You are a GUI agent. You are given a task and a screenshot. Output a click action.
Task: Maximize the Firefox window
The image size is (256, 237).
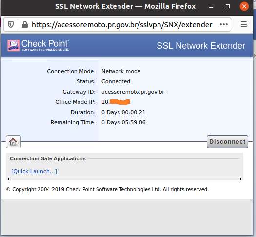[x=228, y=6]
